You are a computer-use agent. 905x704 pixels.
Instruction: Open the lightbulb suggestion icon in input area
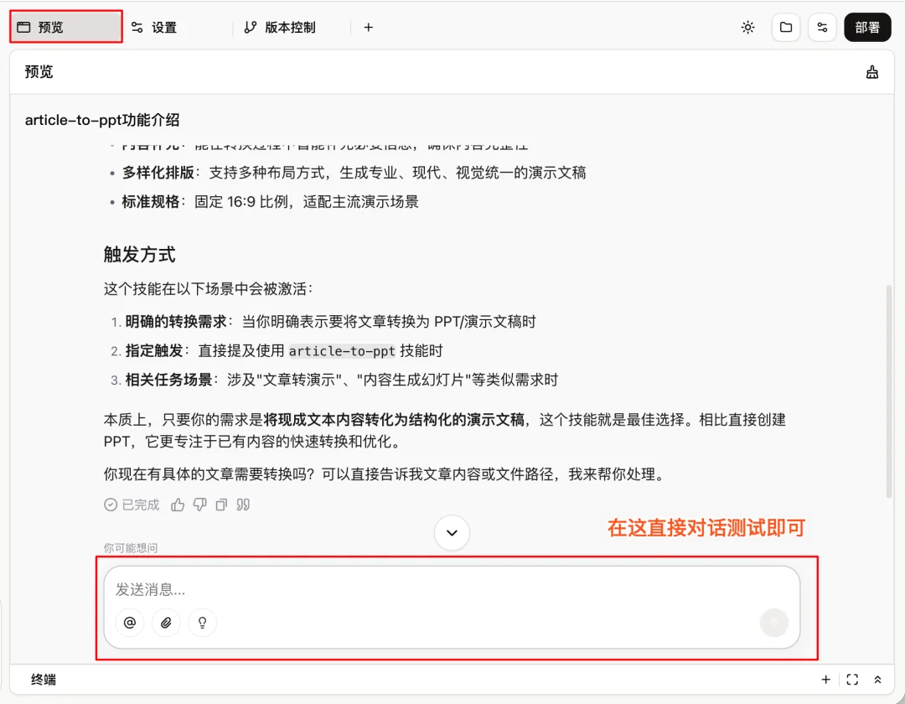tap(202, 623)
